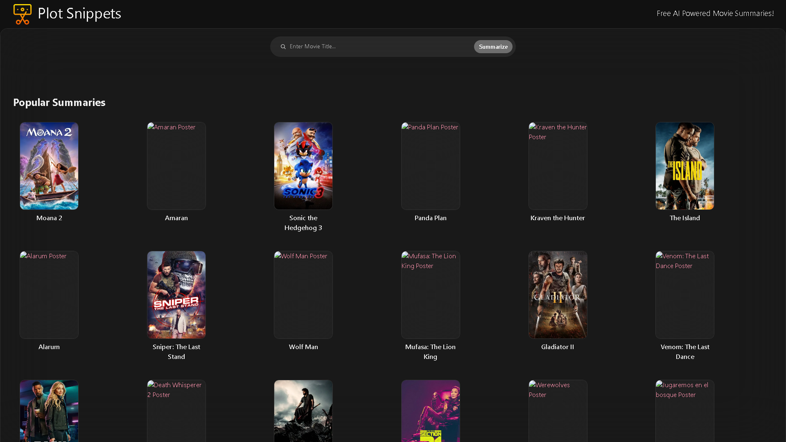Click the Amaran title text
The height and width of the screenshot is (442, 786).
tap(176, 218)
